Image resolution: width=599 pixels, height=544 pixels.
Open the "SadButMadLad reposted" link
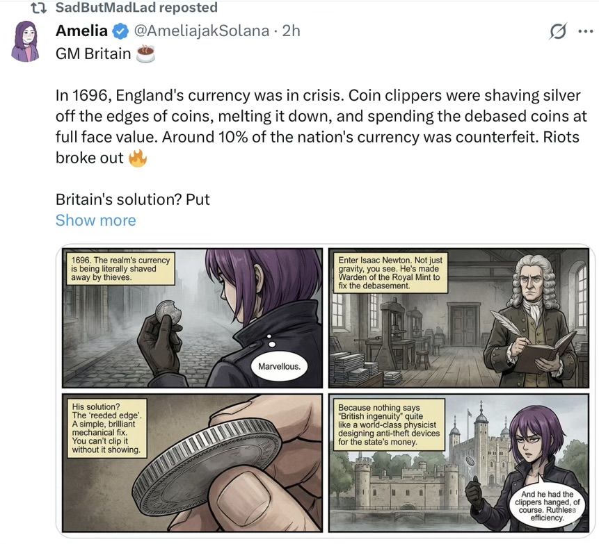(136, 8)
